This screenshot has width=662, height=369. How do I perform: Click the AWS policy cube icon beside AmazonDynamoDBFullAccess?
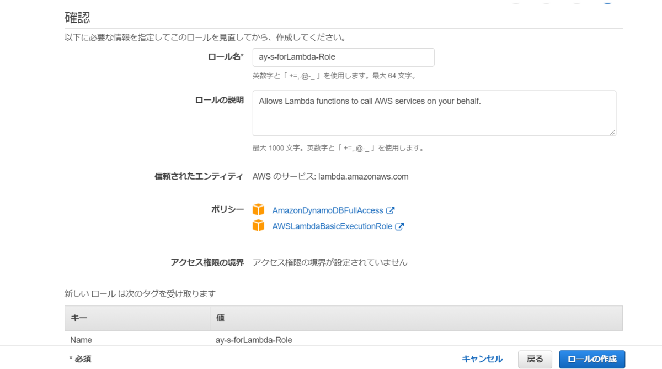click(258, 210)
